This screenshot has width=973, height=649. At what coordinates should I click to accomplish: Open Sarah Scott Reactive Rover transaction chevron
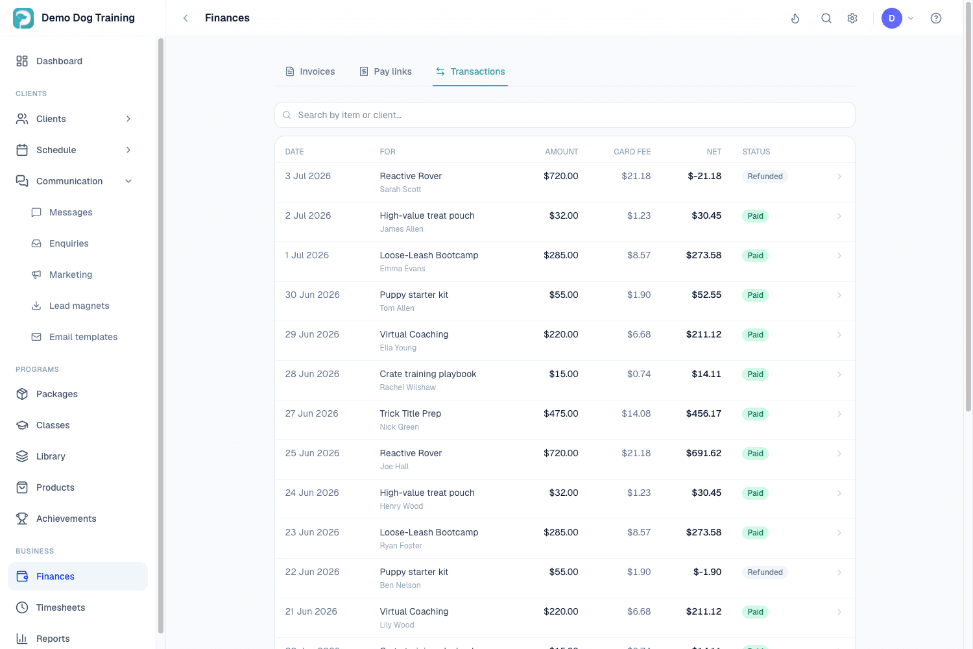pyautogui.click(x=839, y=177)
